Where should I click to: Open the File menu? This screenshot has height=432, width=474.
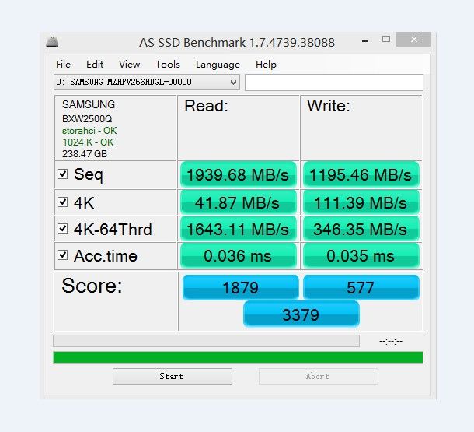[x=63, y=65]
